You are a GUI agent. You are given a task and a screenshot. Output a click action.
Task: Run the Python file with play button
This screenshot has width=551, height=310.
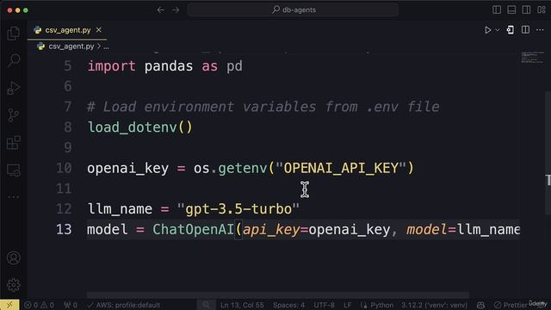[488, 30]
